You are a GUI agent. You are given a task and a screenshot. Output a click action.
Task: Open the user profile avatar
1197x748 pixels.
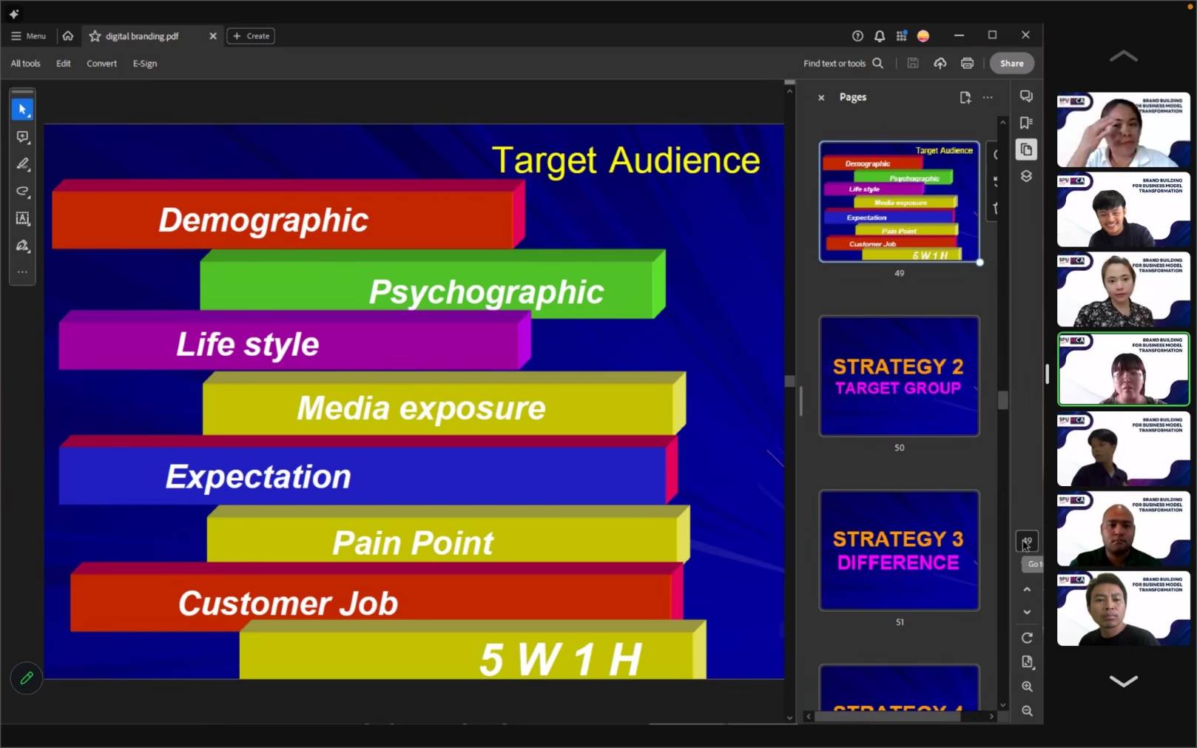pos(923,36)
